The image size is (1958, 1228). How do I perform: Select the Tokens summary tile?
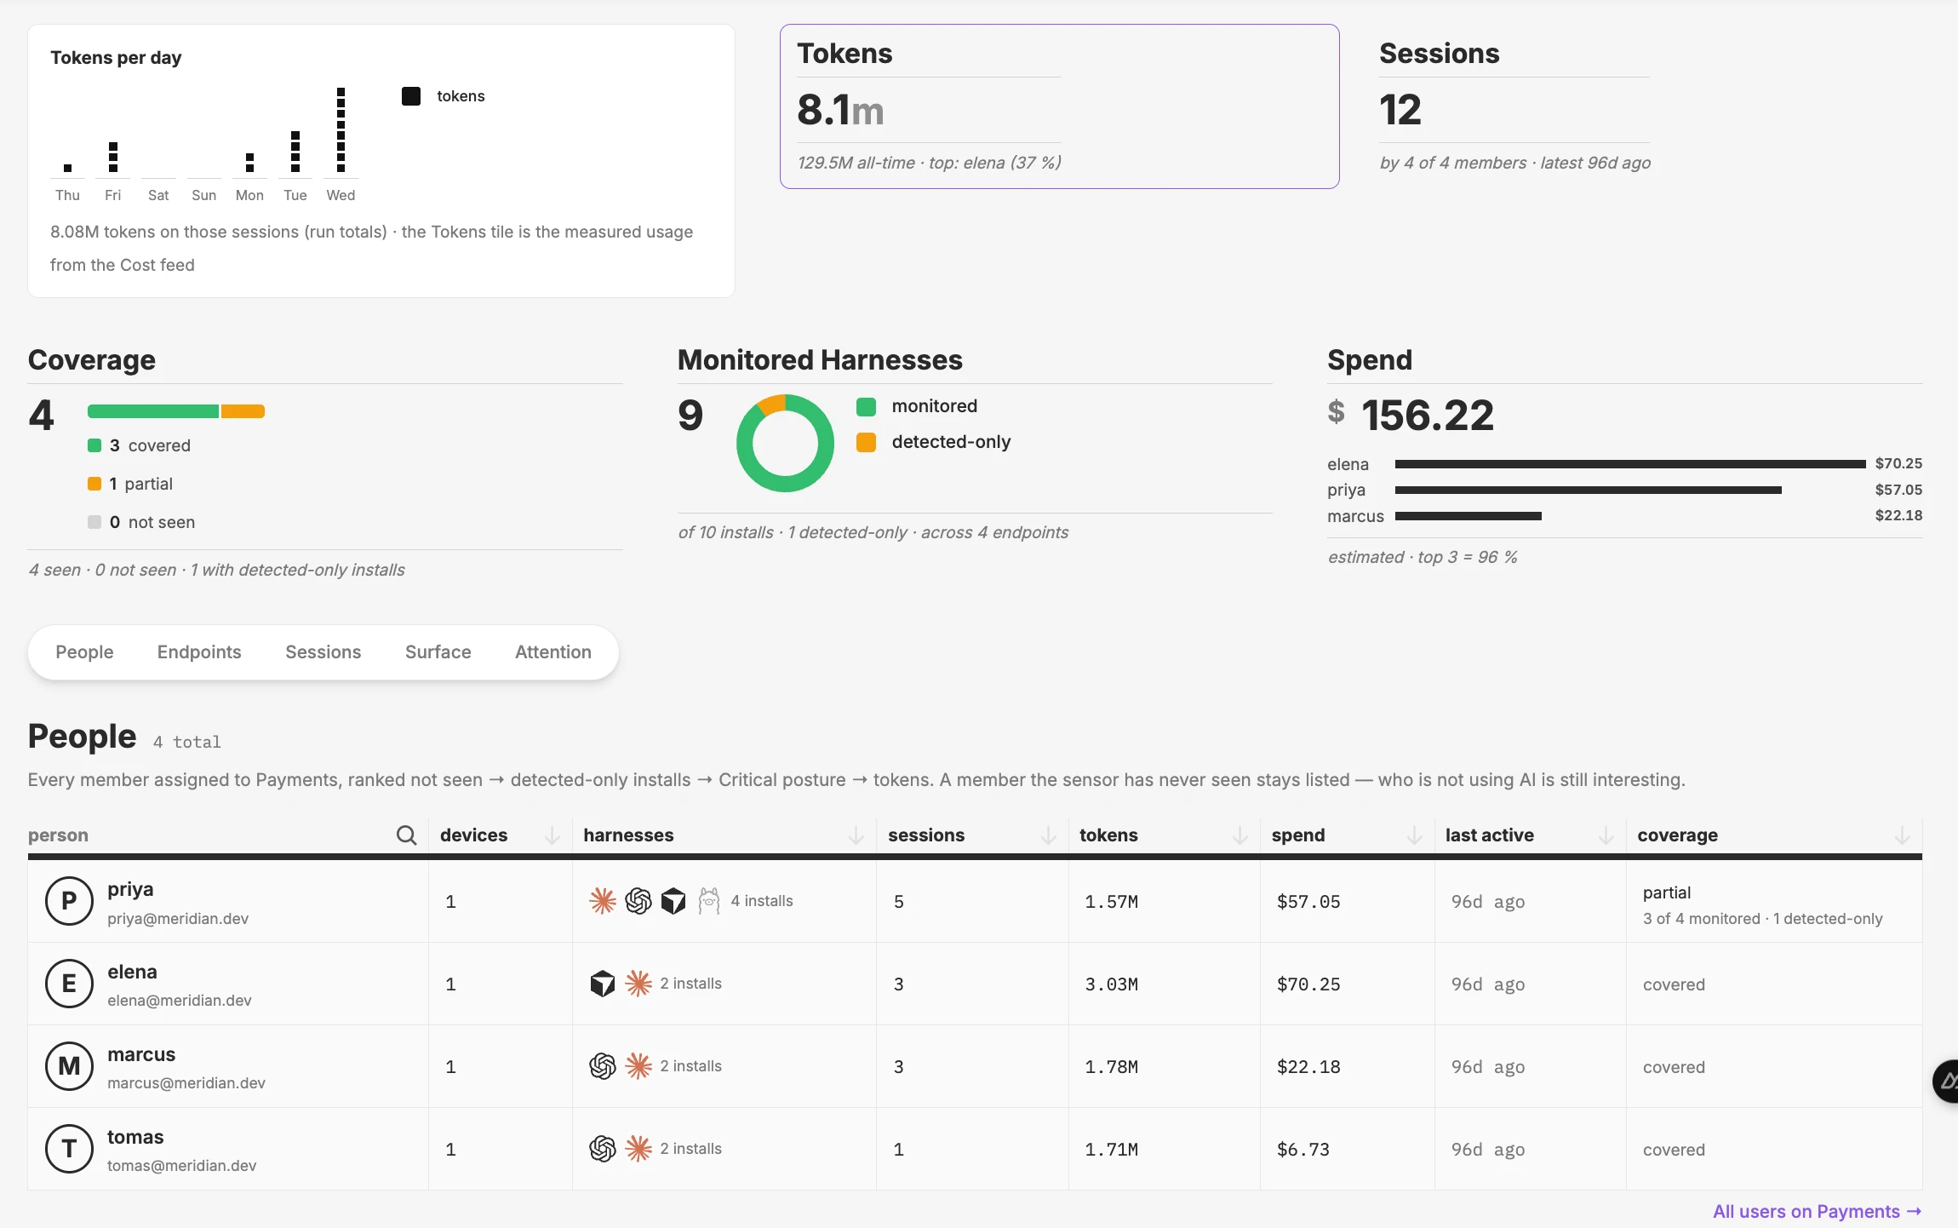pos(1060,106)
